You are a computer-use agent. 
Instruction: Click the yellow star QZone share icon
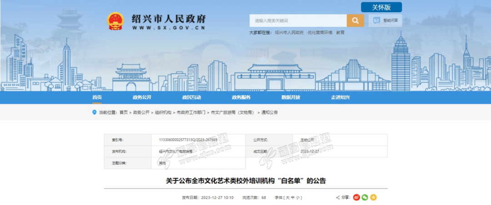point(373,197)
